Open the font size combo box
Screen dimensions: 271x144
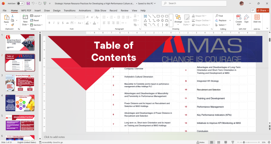81,17
